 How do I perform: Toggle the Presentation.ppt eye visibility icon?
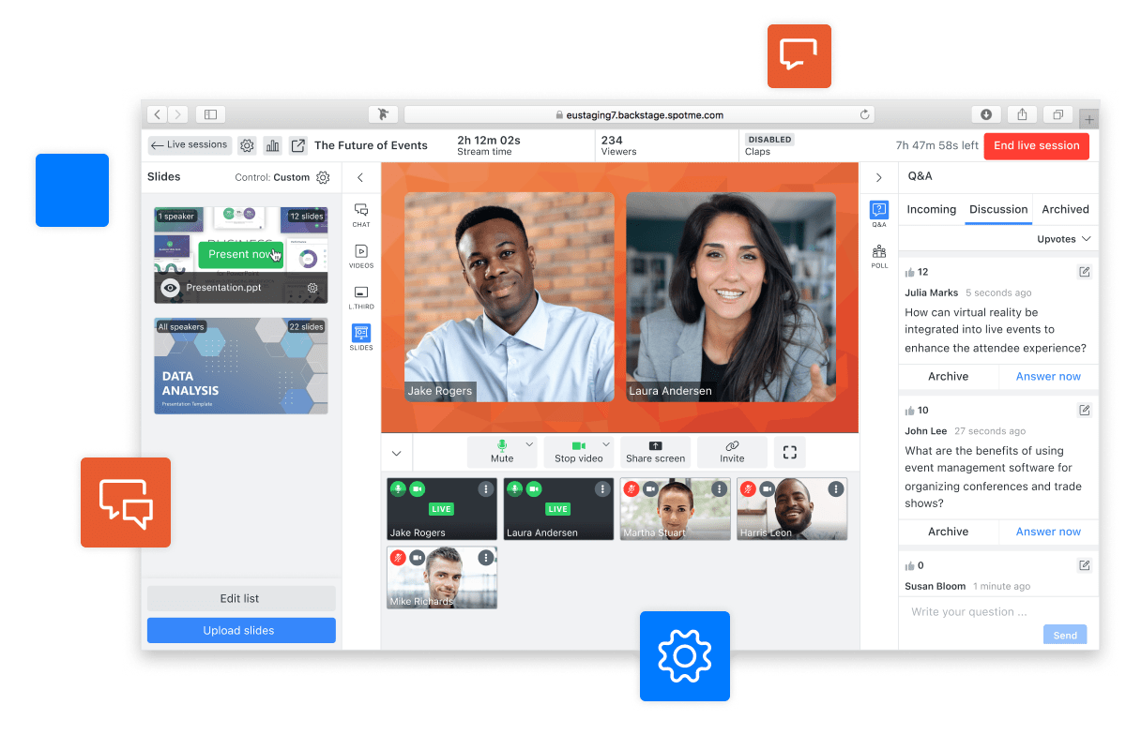pos(170,288)
